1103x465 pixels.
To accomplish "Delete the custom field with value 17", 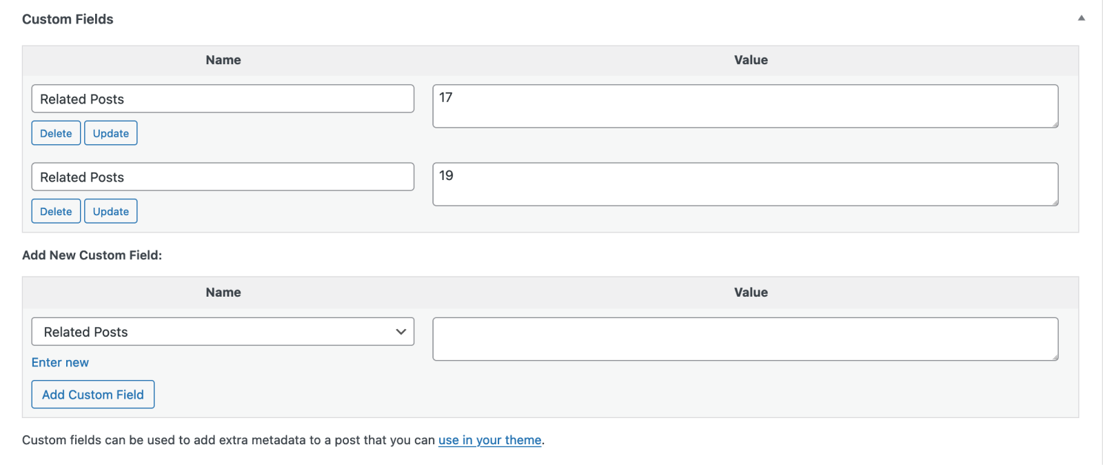I will 56,133.
